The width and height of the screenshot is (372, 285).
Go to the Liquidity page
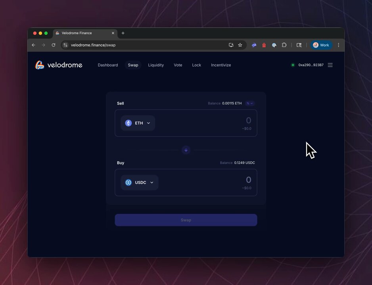coord(156,65)
